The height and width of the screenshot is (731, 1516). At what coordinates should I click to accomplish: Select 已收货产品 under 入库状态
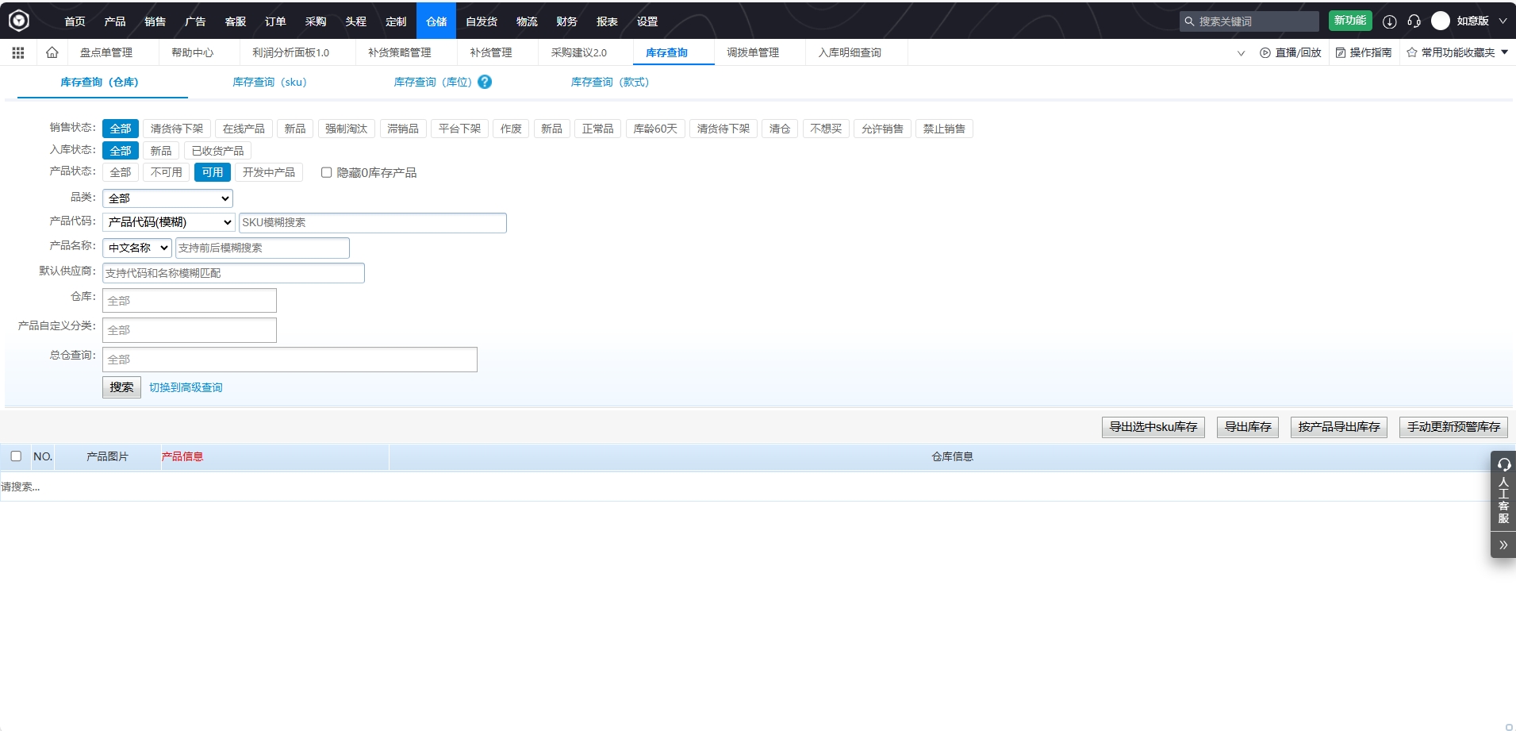coord(217,151)
